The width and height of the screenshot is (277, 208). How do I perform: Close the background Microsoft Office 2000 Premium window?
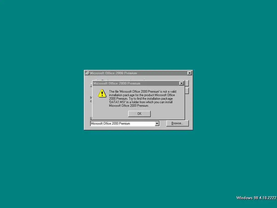tap(189, 73)
